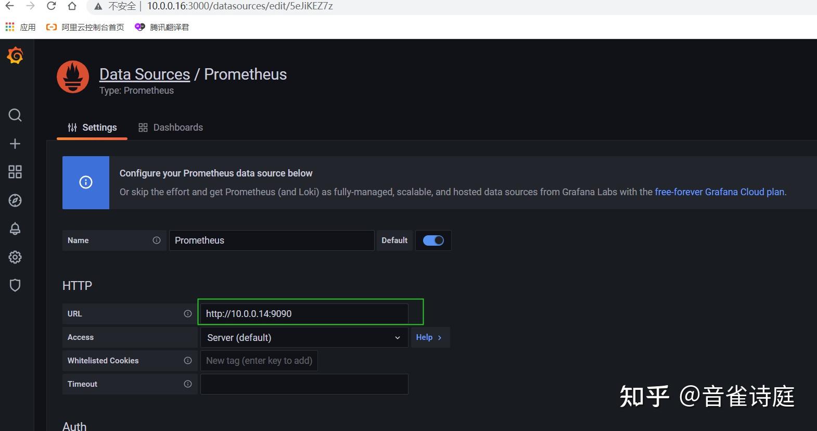The image size is (817, 431).
Task: Click the URL field info icon
Action: tap(187, 313)
